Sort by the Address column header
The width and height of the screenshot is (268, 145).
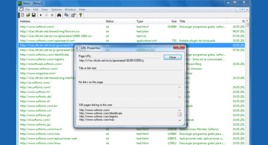(x=61, y=21)
